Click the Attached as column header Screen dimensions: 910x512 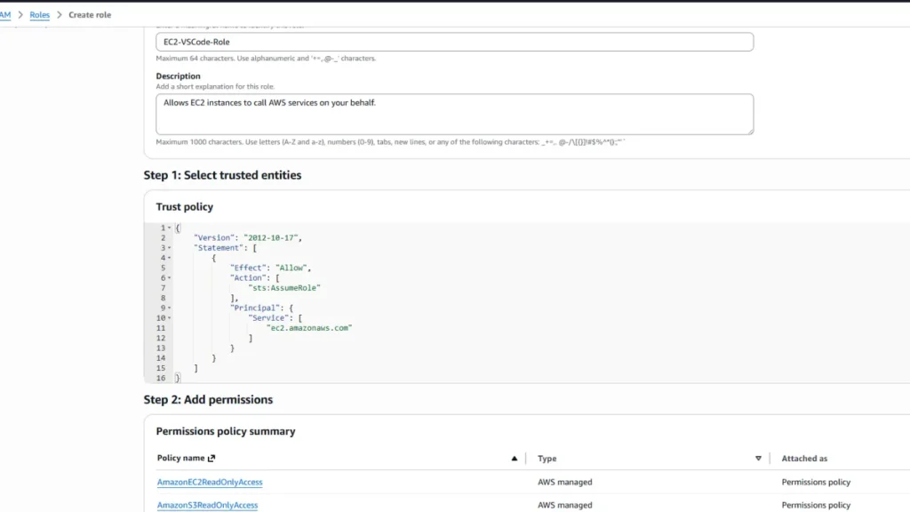coord(804,459)
